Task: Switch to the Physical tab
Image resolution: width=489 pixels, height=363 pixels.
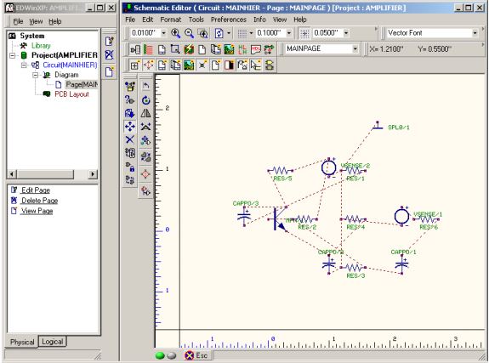Action: [x=22, y=342]
